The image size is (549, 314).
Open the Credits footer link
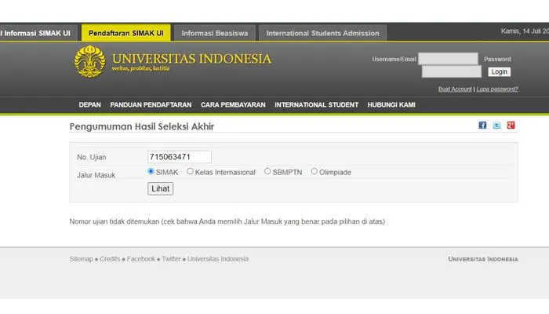(x=110, y=259)
